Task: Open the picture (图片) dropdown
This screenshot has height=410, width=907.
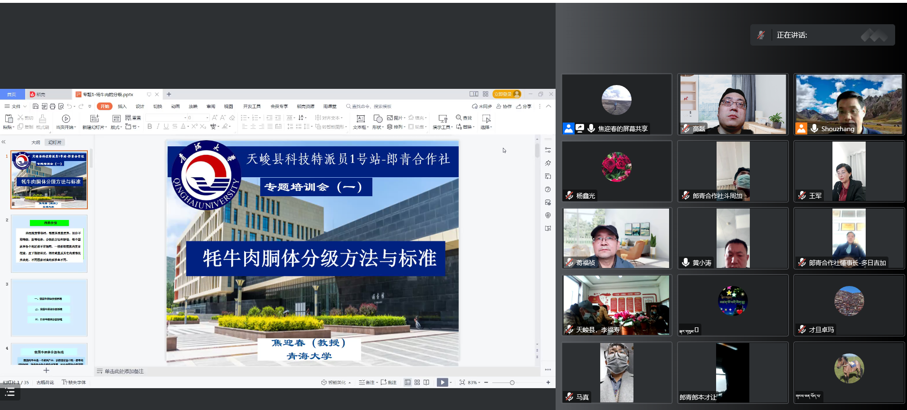Action: coord(396,118)
